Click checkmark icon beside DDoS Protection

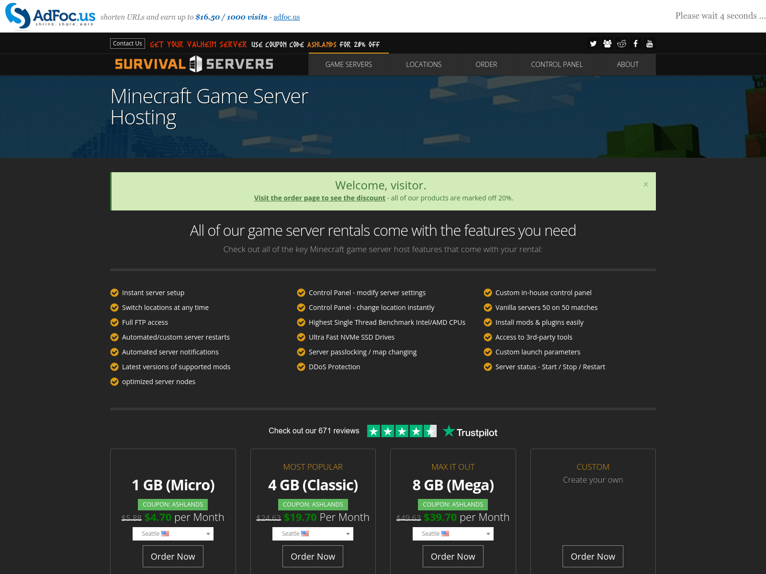coord(301,367)
